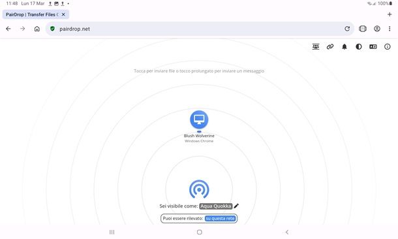Click the 'Windows Chrome' device label

click(x=199, y=141)
